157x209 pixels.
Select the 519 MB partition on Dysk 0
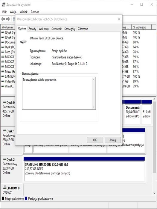[147, 112]
